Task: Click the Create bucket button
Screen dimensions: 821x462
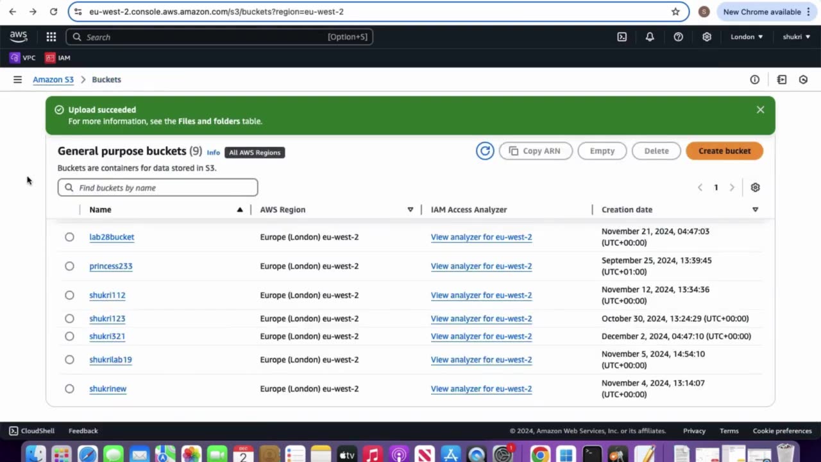Action: (x=724, y=151)
